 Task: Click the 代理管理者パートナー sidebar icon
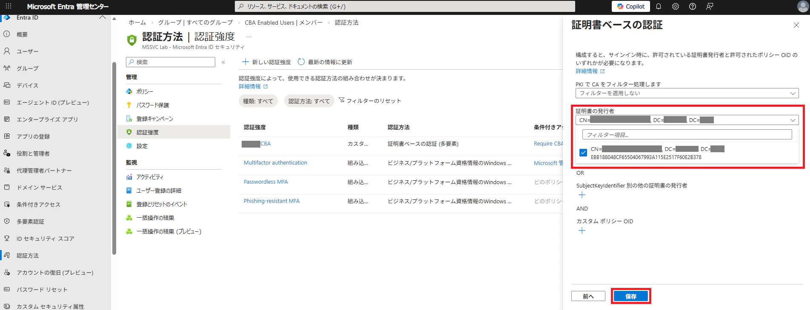point(7,170)
